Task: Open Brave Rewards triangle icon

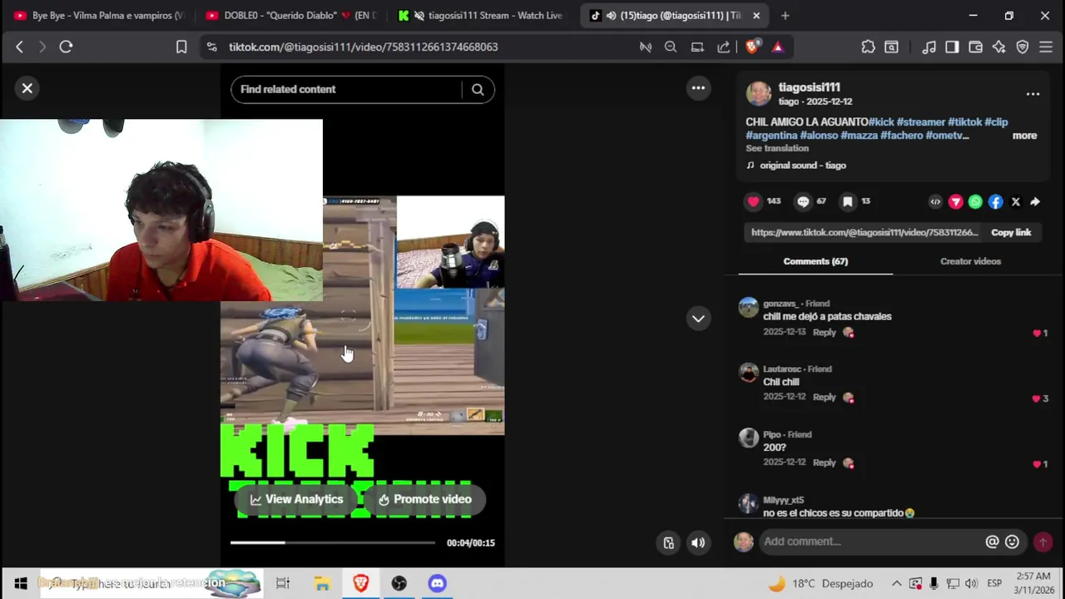Action: 778,47
